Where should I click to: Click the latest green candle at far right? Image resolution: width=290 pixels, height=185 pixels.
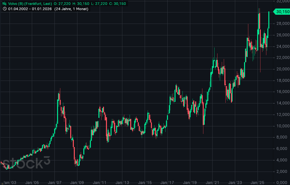coord(269,20)
